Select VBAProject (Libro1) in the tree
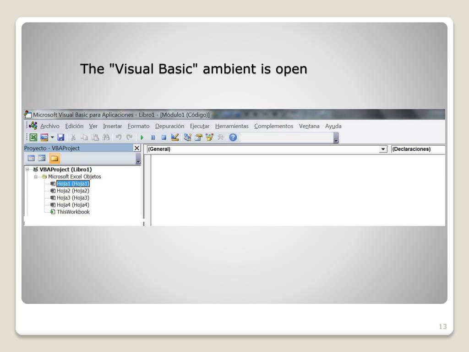 [65, 170]
